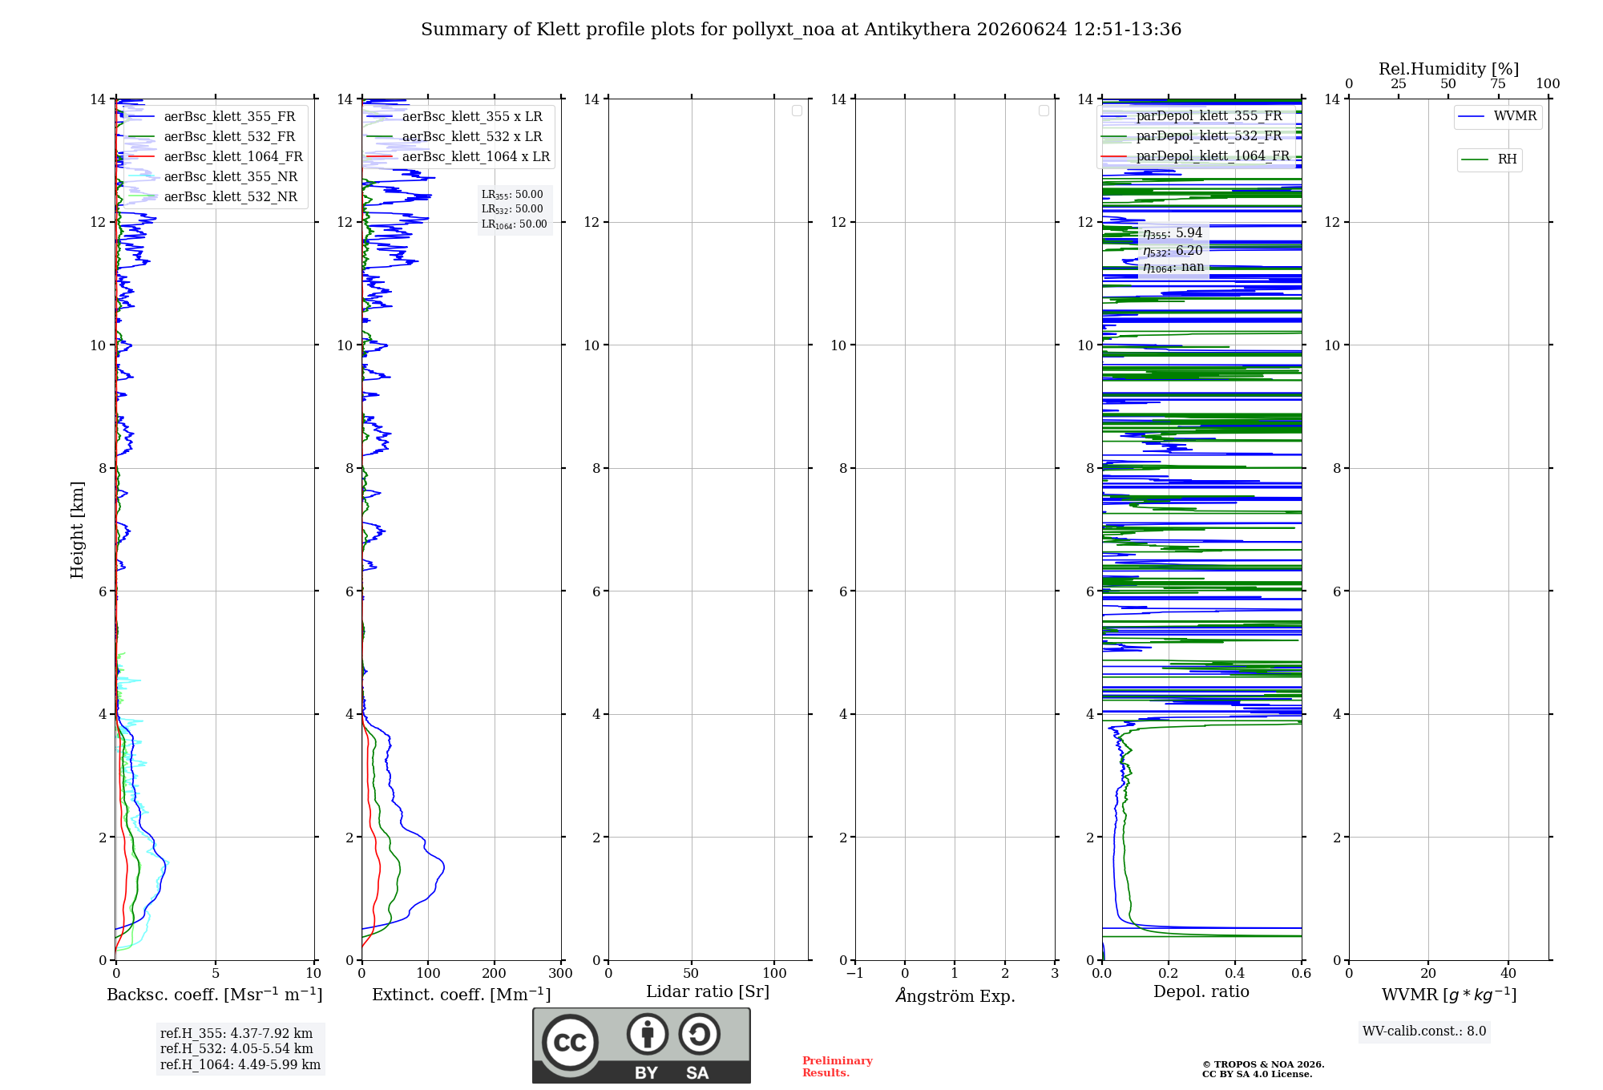This screenshot has height=1090, width=1603.
Task: Click the LR1064: 50.00 annotation
Action: [515, 224]
